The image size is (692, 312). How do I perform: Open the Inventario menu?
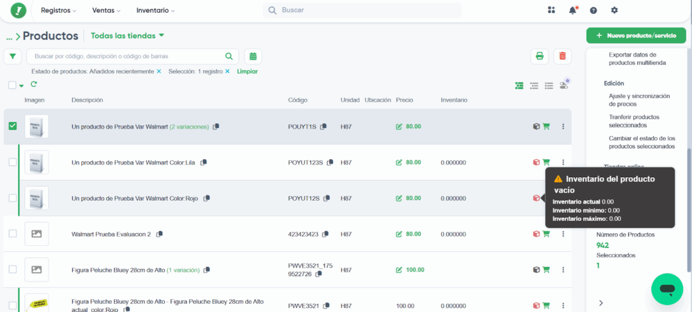coord(155,11)
